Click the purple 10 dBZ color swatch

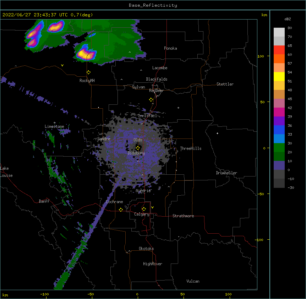pyautogui.click(x=279, y=165)
